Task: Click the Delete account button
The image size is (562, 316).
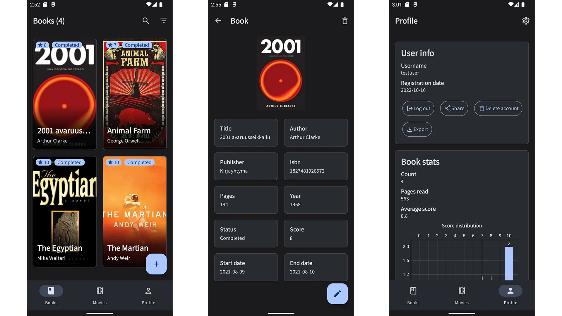Action: (x=498, y=109)
